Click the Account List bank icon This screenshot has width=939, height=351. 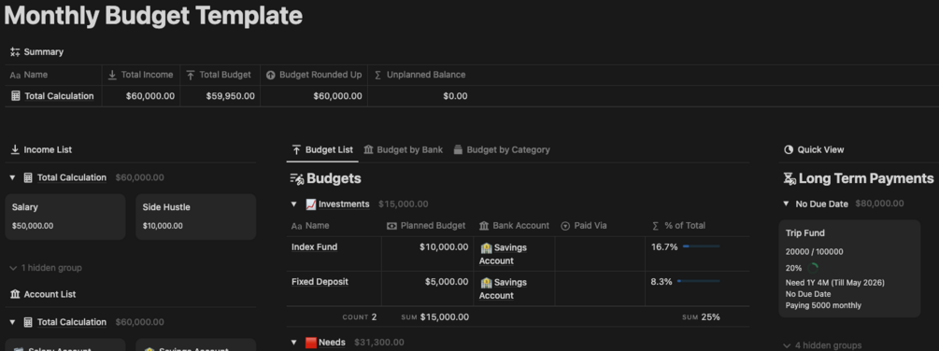[15, 294]
